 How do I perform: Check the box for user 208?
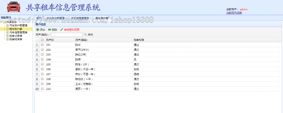[42, 79]
